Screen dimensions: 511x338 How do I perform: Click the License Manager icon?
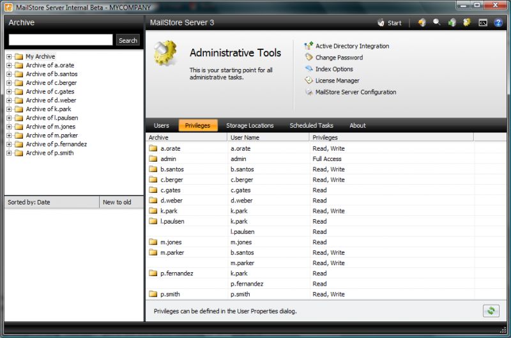click(x=309, y=80)
